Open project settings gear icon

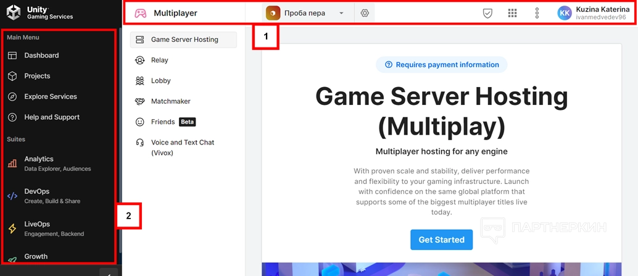tap(365, 13)
